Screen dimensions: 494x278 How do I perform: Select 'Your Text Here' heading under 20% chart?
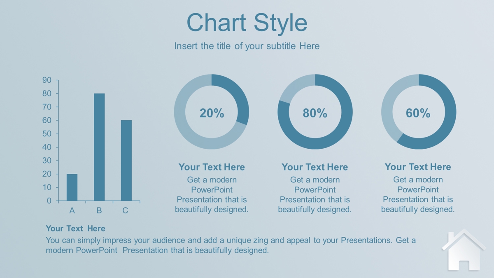tap(212, 167)
